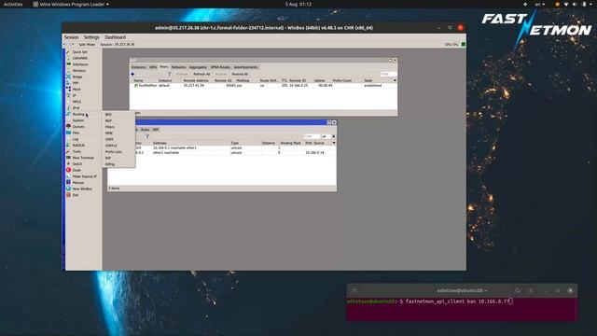Sort peers by Remote Address column header
Screen dimensions: 597x336
coord(196,80)
